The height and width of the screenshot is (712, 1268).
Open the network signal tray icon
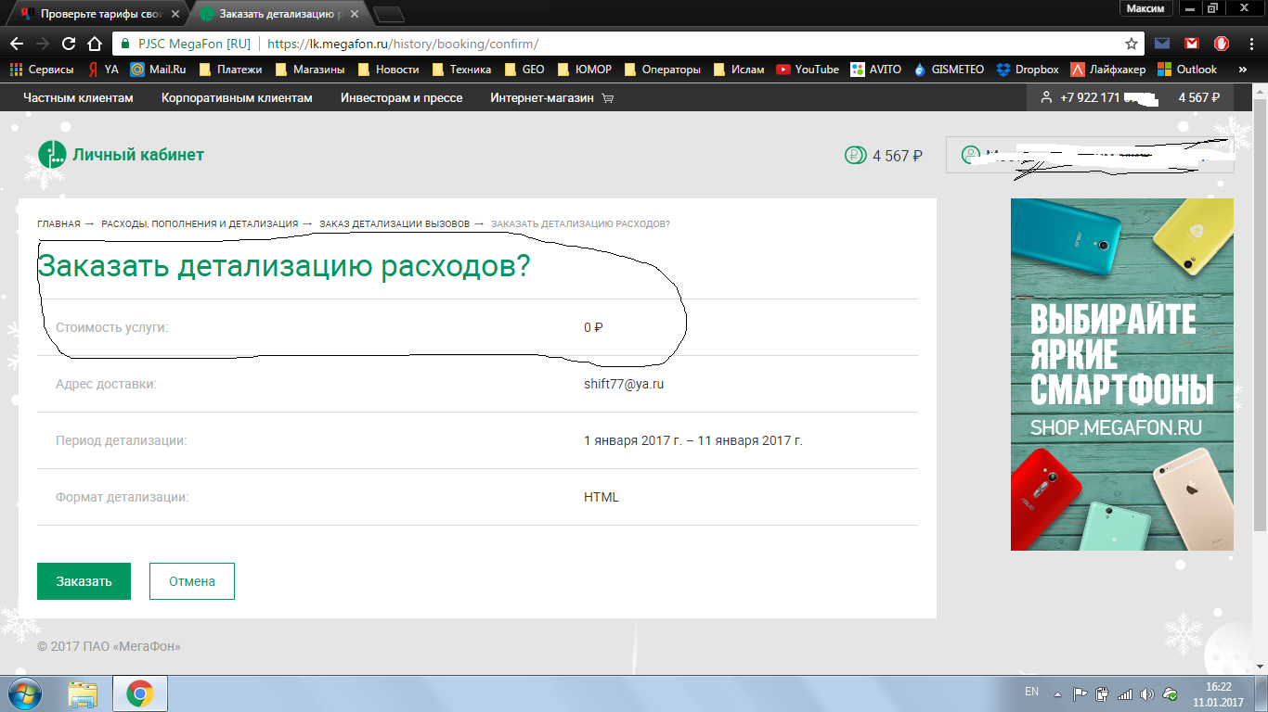(1125, 693)
